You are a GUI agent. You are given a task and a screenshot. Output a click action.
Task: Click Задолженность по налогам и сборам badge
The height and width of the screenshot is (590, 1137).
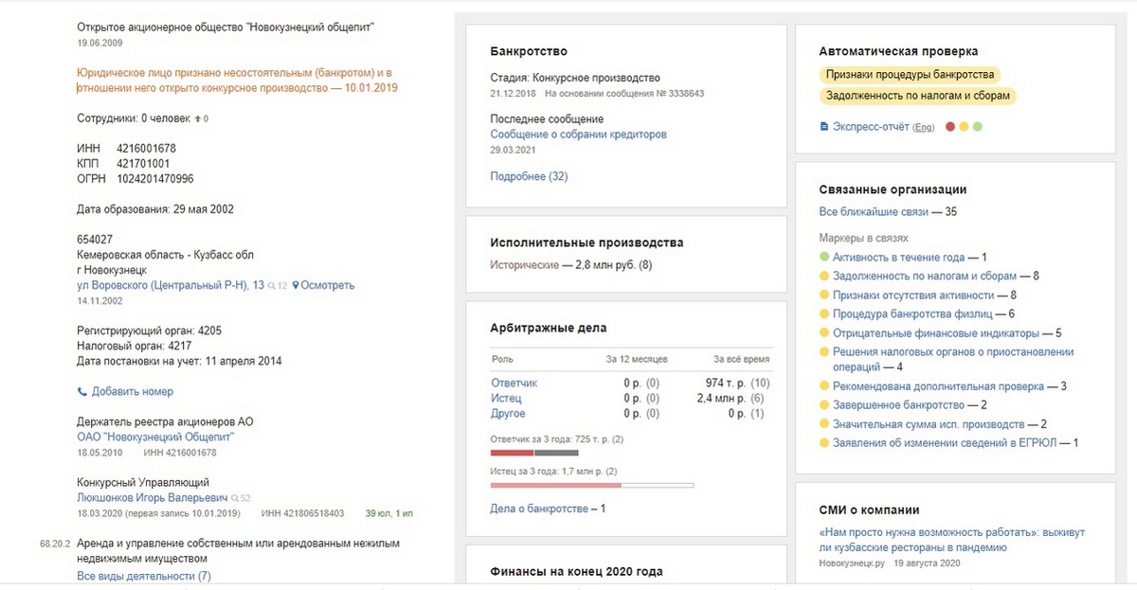[x=918, y=96]
